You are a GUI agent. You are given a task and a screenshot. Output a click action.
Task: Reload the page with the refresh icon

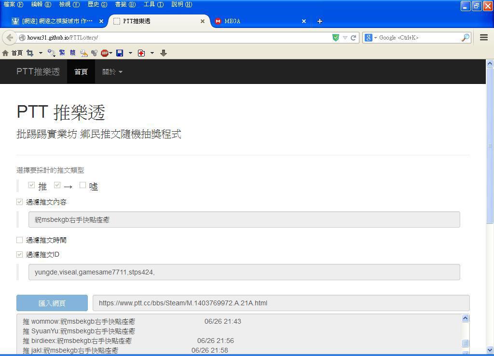coord(354,38)
